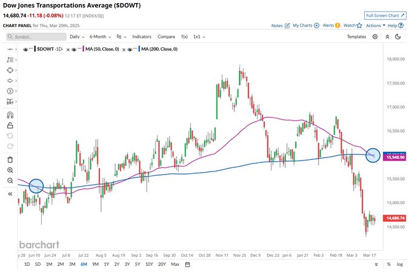This screenshot has height=272, width=412.
Task: Zoom out using the magnifier minus icon
Action: [10, 181]
